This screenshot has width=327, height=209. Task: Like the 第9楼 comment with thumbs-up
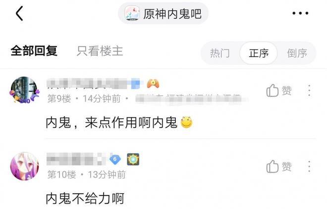279,90
